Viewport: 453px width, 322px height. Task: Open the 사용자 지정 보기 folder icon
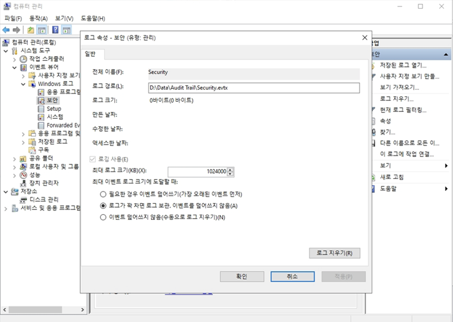pyautogui.click(x=32, y=76)
